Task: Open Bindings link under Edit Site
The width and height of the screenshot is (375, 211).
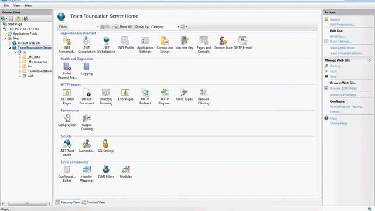Action: [x=337, y=36]
